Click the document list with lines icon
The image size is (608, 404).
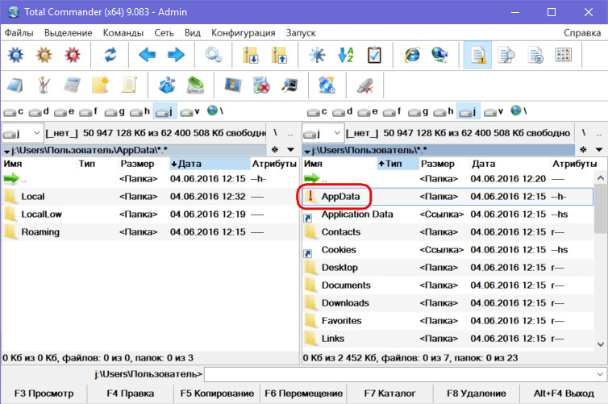[535, 55]
